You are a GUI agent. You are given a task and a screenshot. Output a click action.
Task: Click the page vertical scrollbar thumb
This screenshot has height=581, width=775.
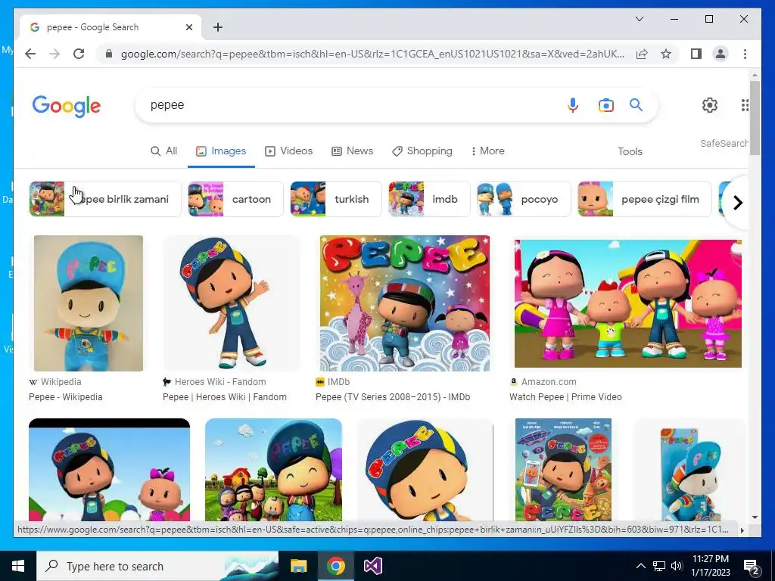[755, 117]
